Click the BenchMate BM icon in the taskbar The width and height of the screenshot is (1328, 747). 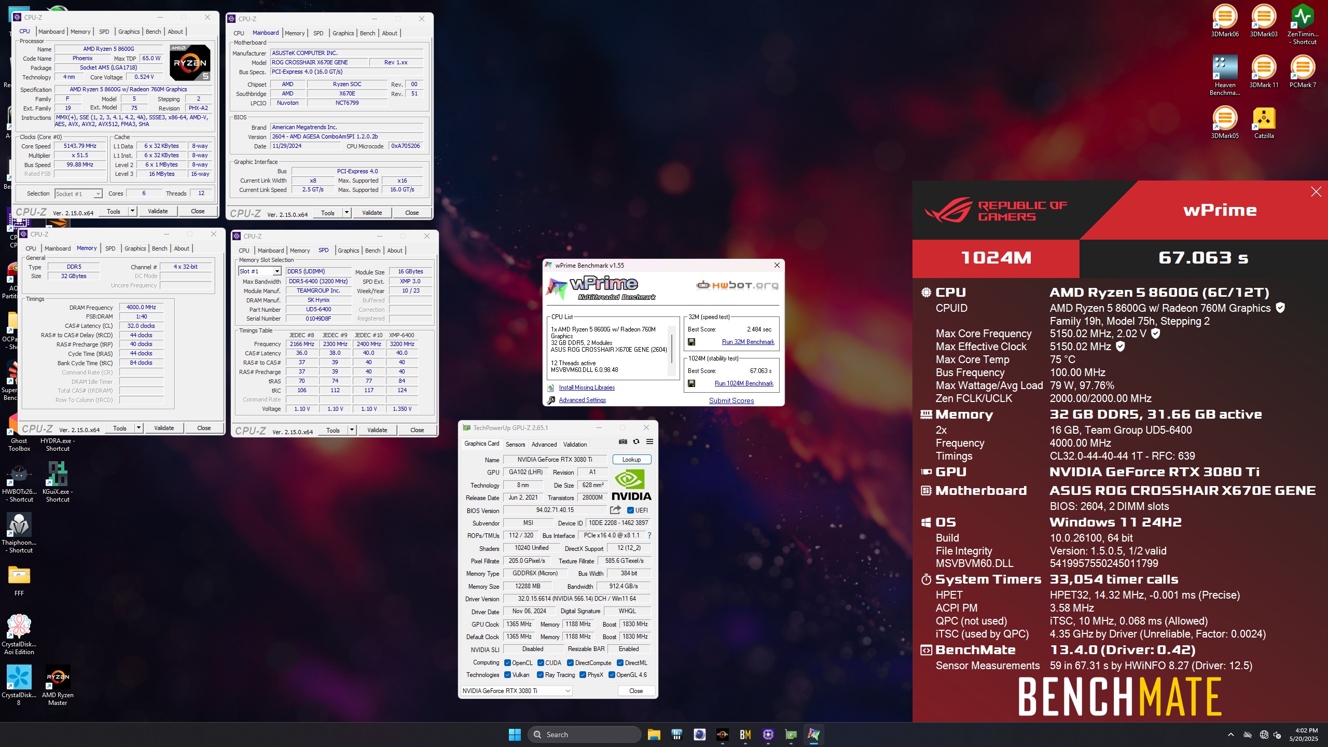click(x=745, y=735)
